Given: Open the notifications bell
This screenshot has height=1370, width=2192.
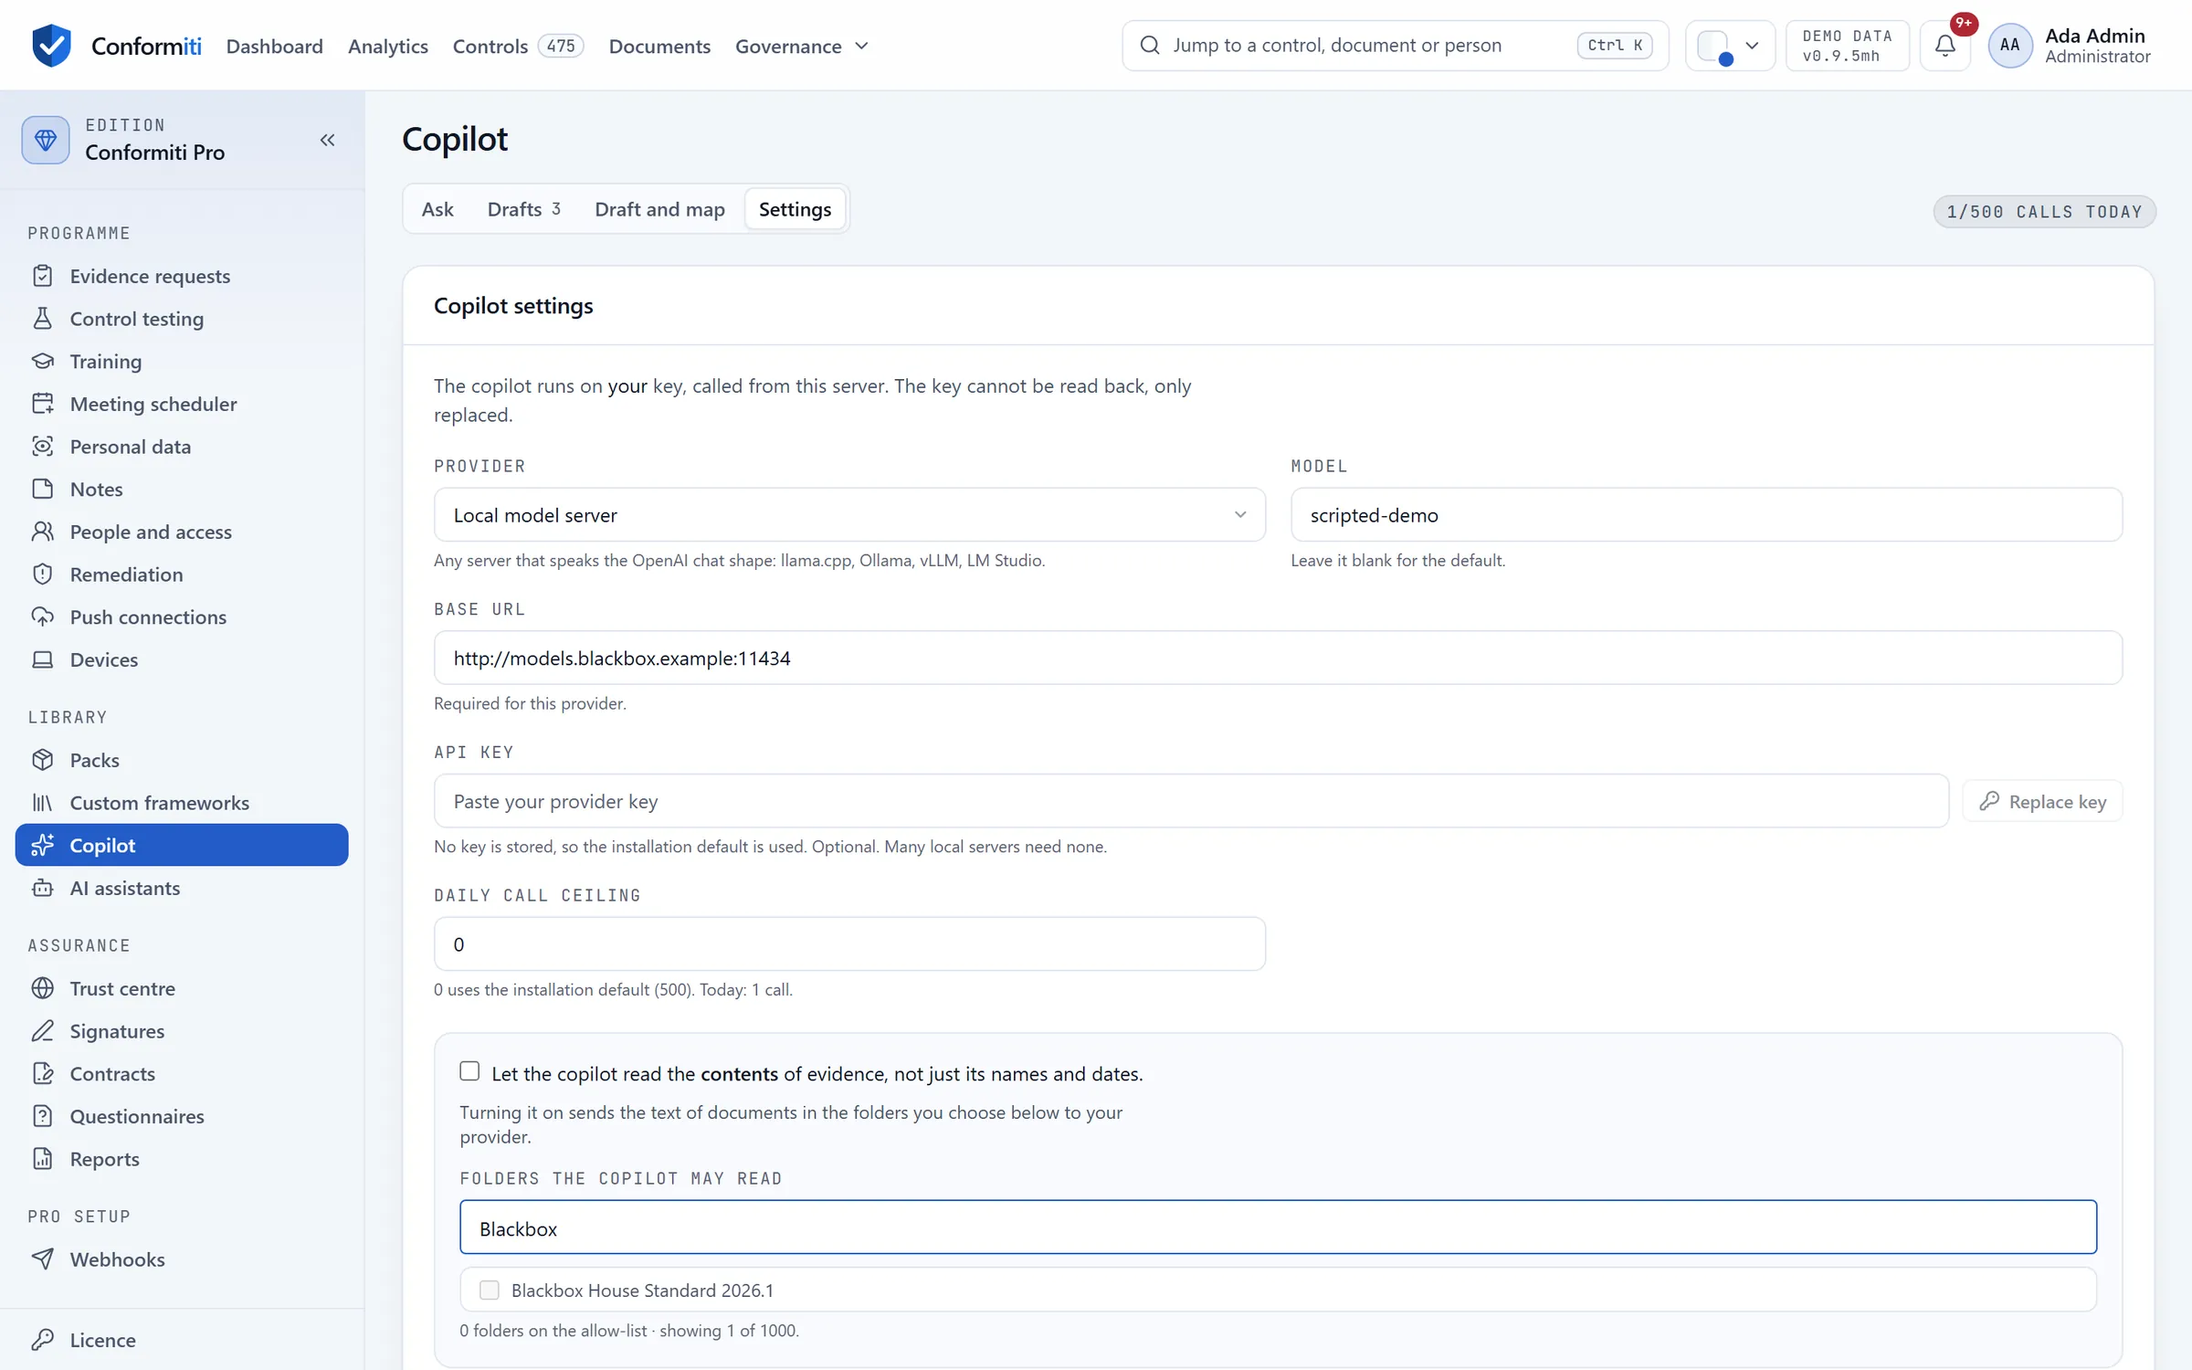Looking at the screenshot, I should 1945,45.
